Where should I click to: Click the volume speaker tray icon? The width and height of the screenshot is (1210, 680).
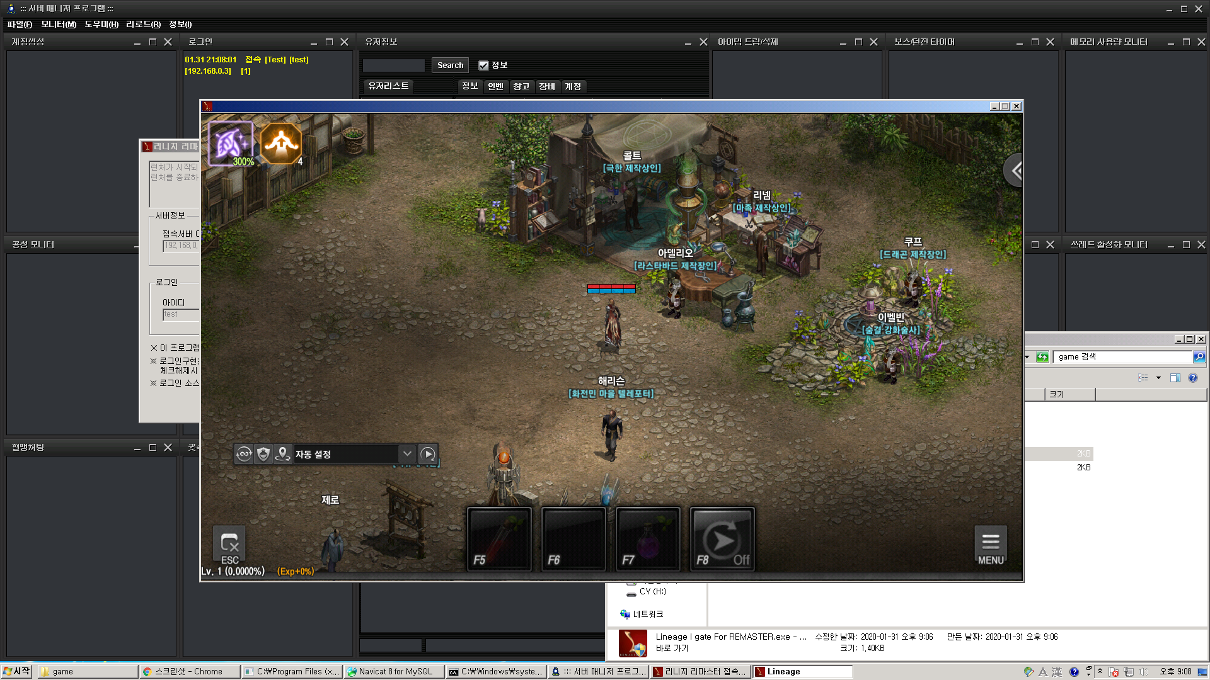(1144, 672)
